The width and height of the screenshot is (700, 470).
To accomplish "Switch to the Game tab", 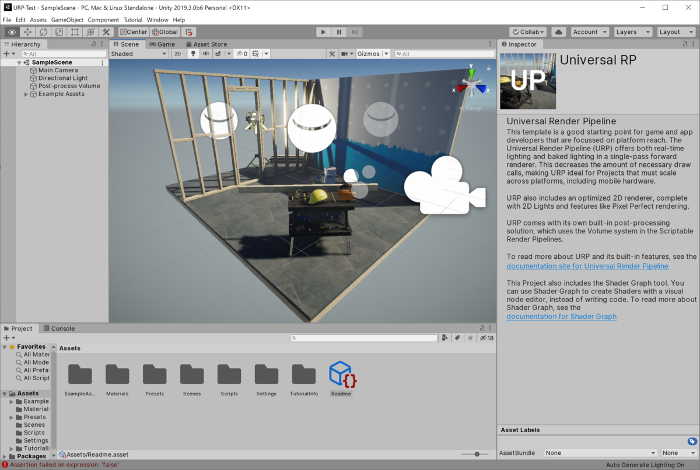I will [x=162, y=44].
